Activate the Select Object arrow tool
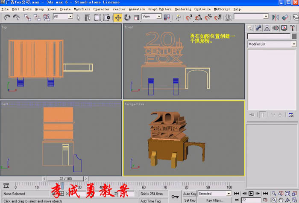The width and height of the screenshot is (299, 203). click(x=78, y=18)
